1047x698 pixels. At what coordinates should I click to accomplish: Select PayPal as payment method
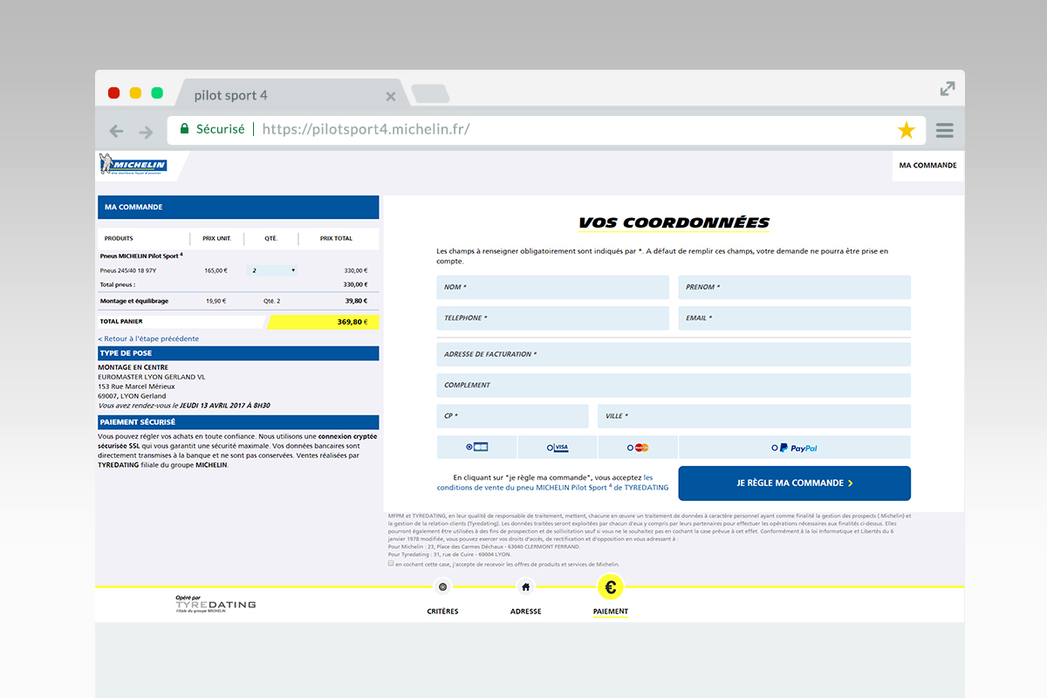(794, 448)
